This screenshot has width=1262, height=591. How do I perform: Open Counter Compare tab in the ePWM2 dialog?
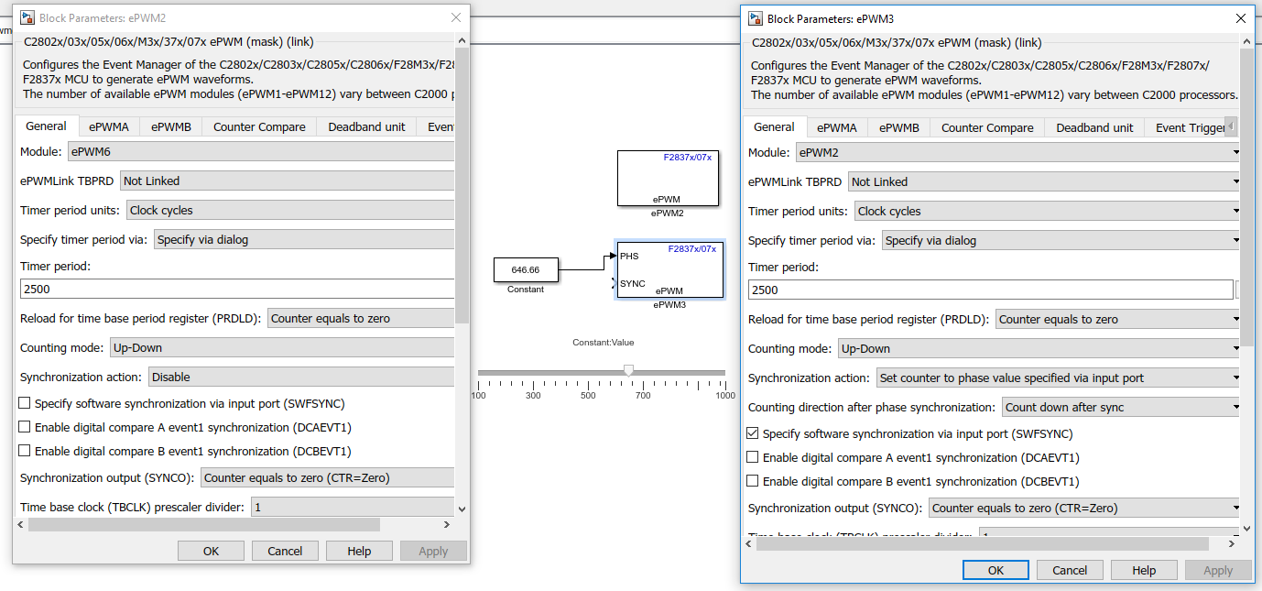pos(259,126)
